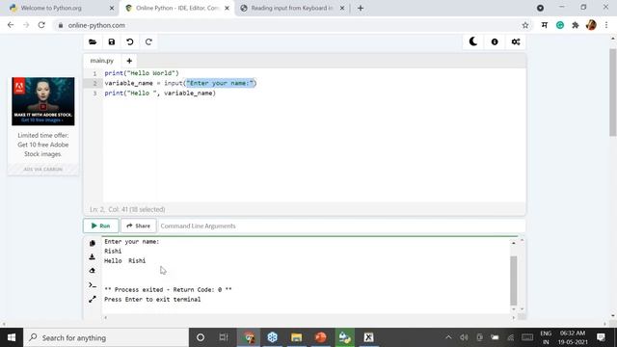Show hidden system tray icons chevron

click(x=448, y=337)
